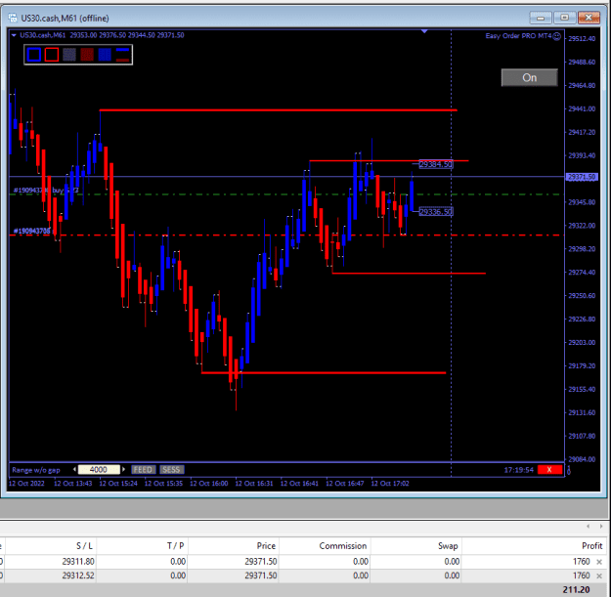611x597 pixels.
Task: Click the Swap column header
Action: (448, 546)
